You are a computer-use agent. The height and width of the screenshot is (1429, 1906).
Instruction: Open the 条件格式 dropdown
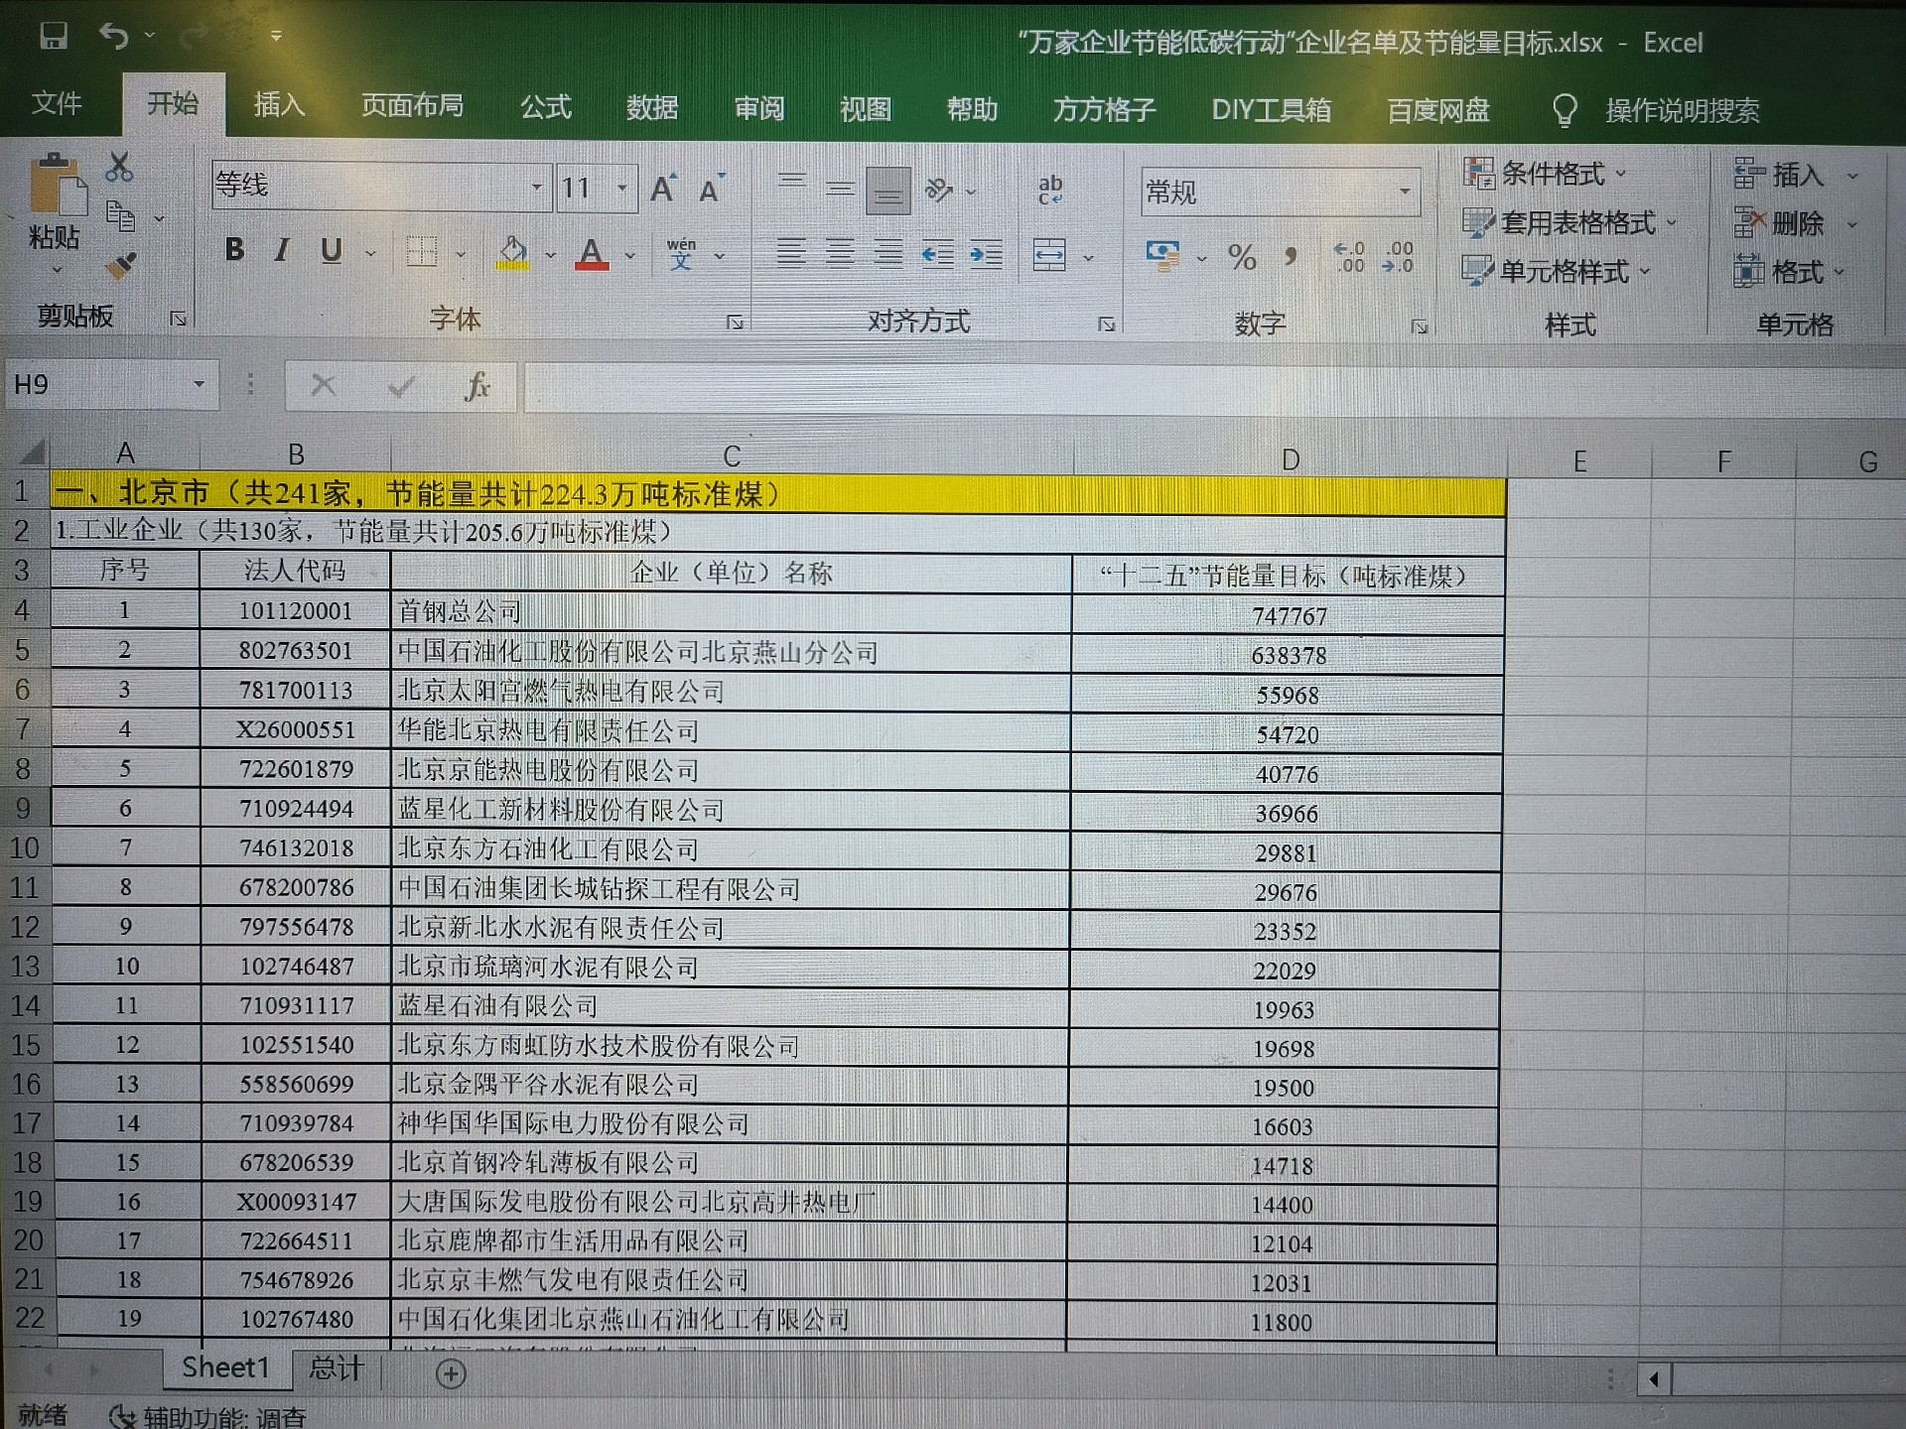point(1546,174)
